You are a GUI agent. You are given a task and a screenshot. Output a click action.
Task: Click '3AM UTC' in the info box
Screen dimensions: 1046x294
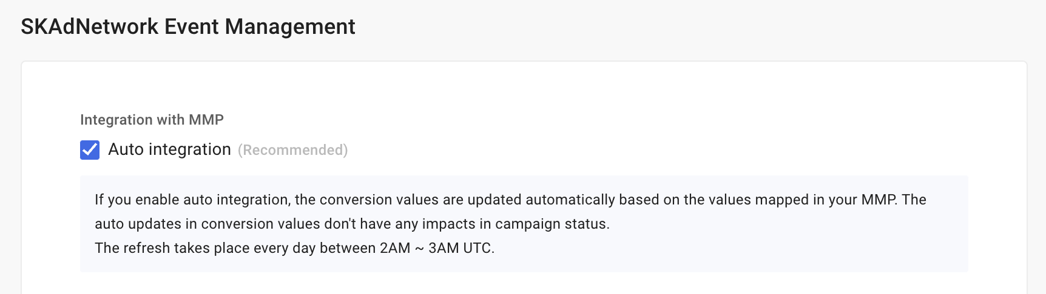460,248
